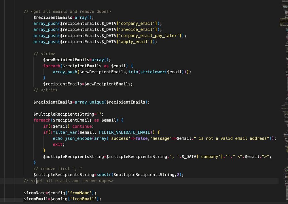Viewport: 288px width, 204px height.
Task: Click $newRecipientEmails=array(); line
Action: pyautogui.click(x=77, y=60)
